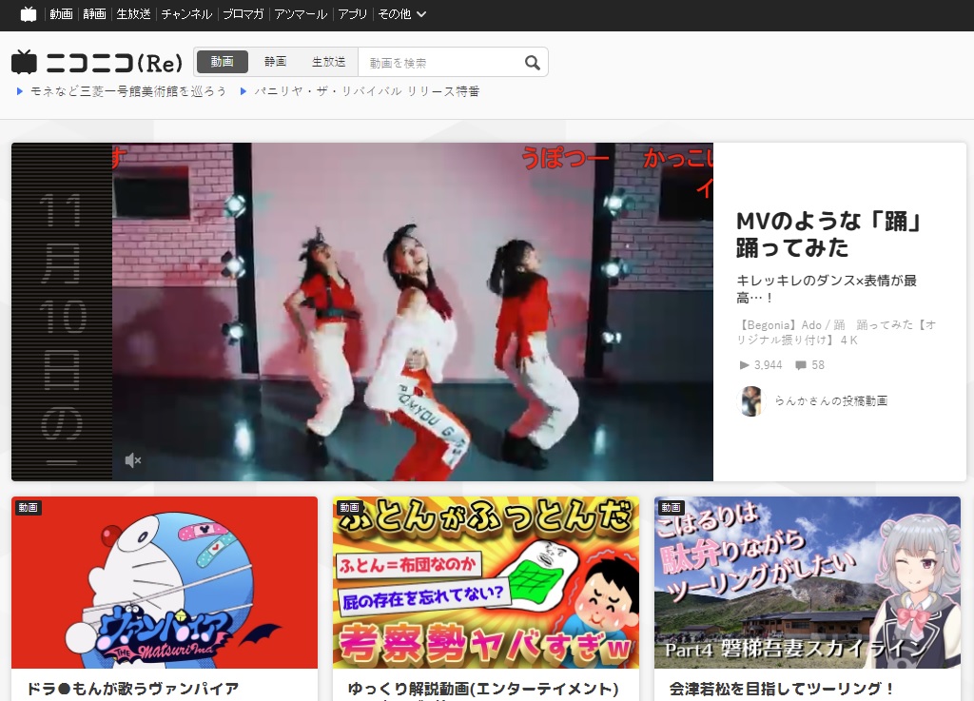
Task: Click the TV icon beside the ニコニコ(Re) logo
Action: coord(26,61)
